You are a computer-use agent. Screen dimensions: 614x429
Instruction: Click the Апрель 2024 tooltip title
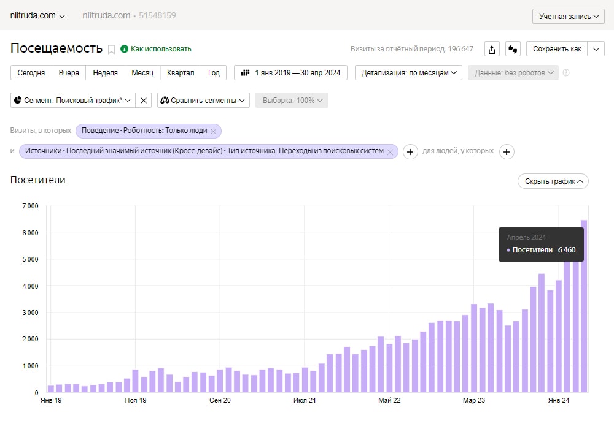click(526, 237)
